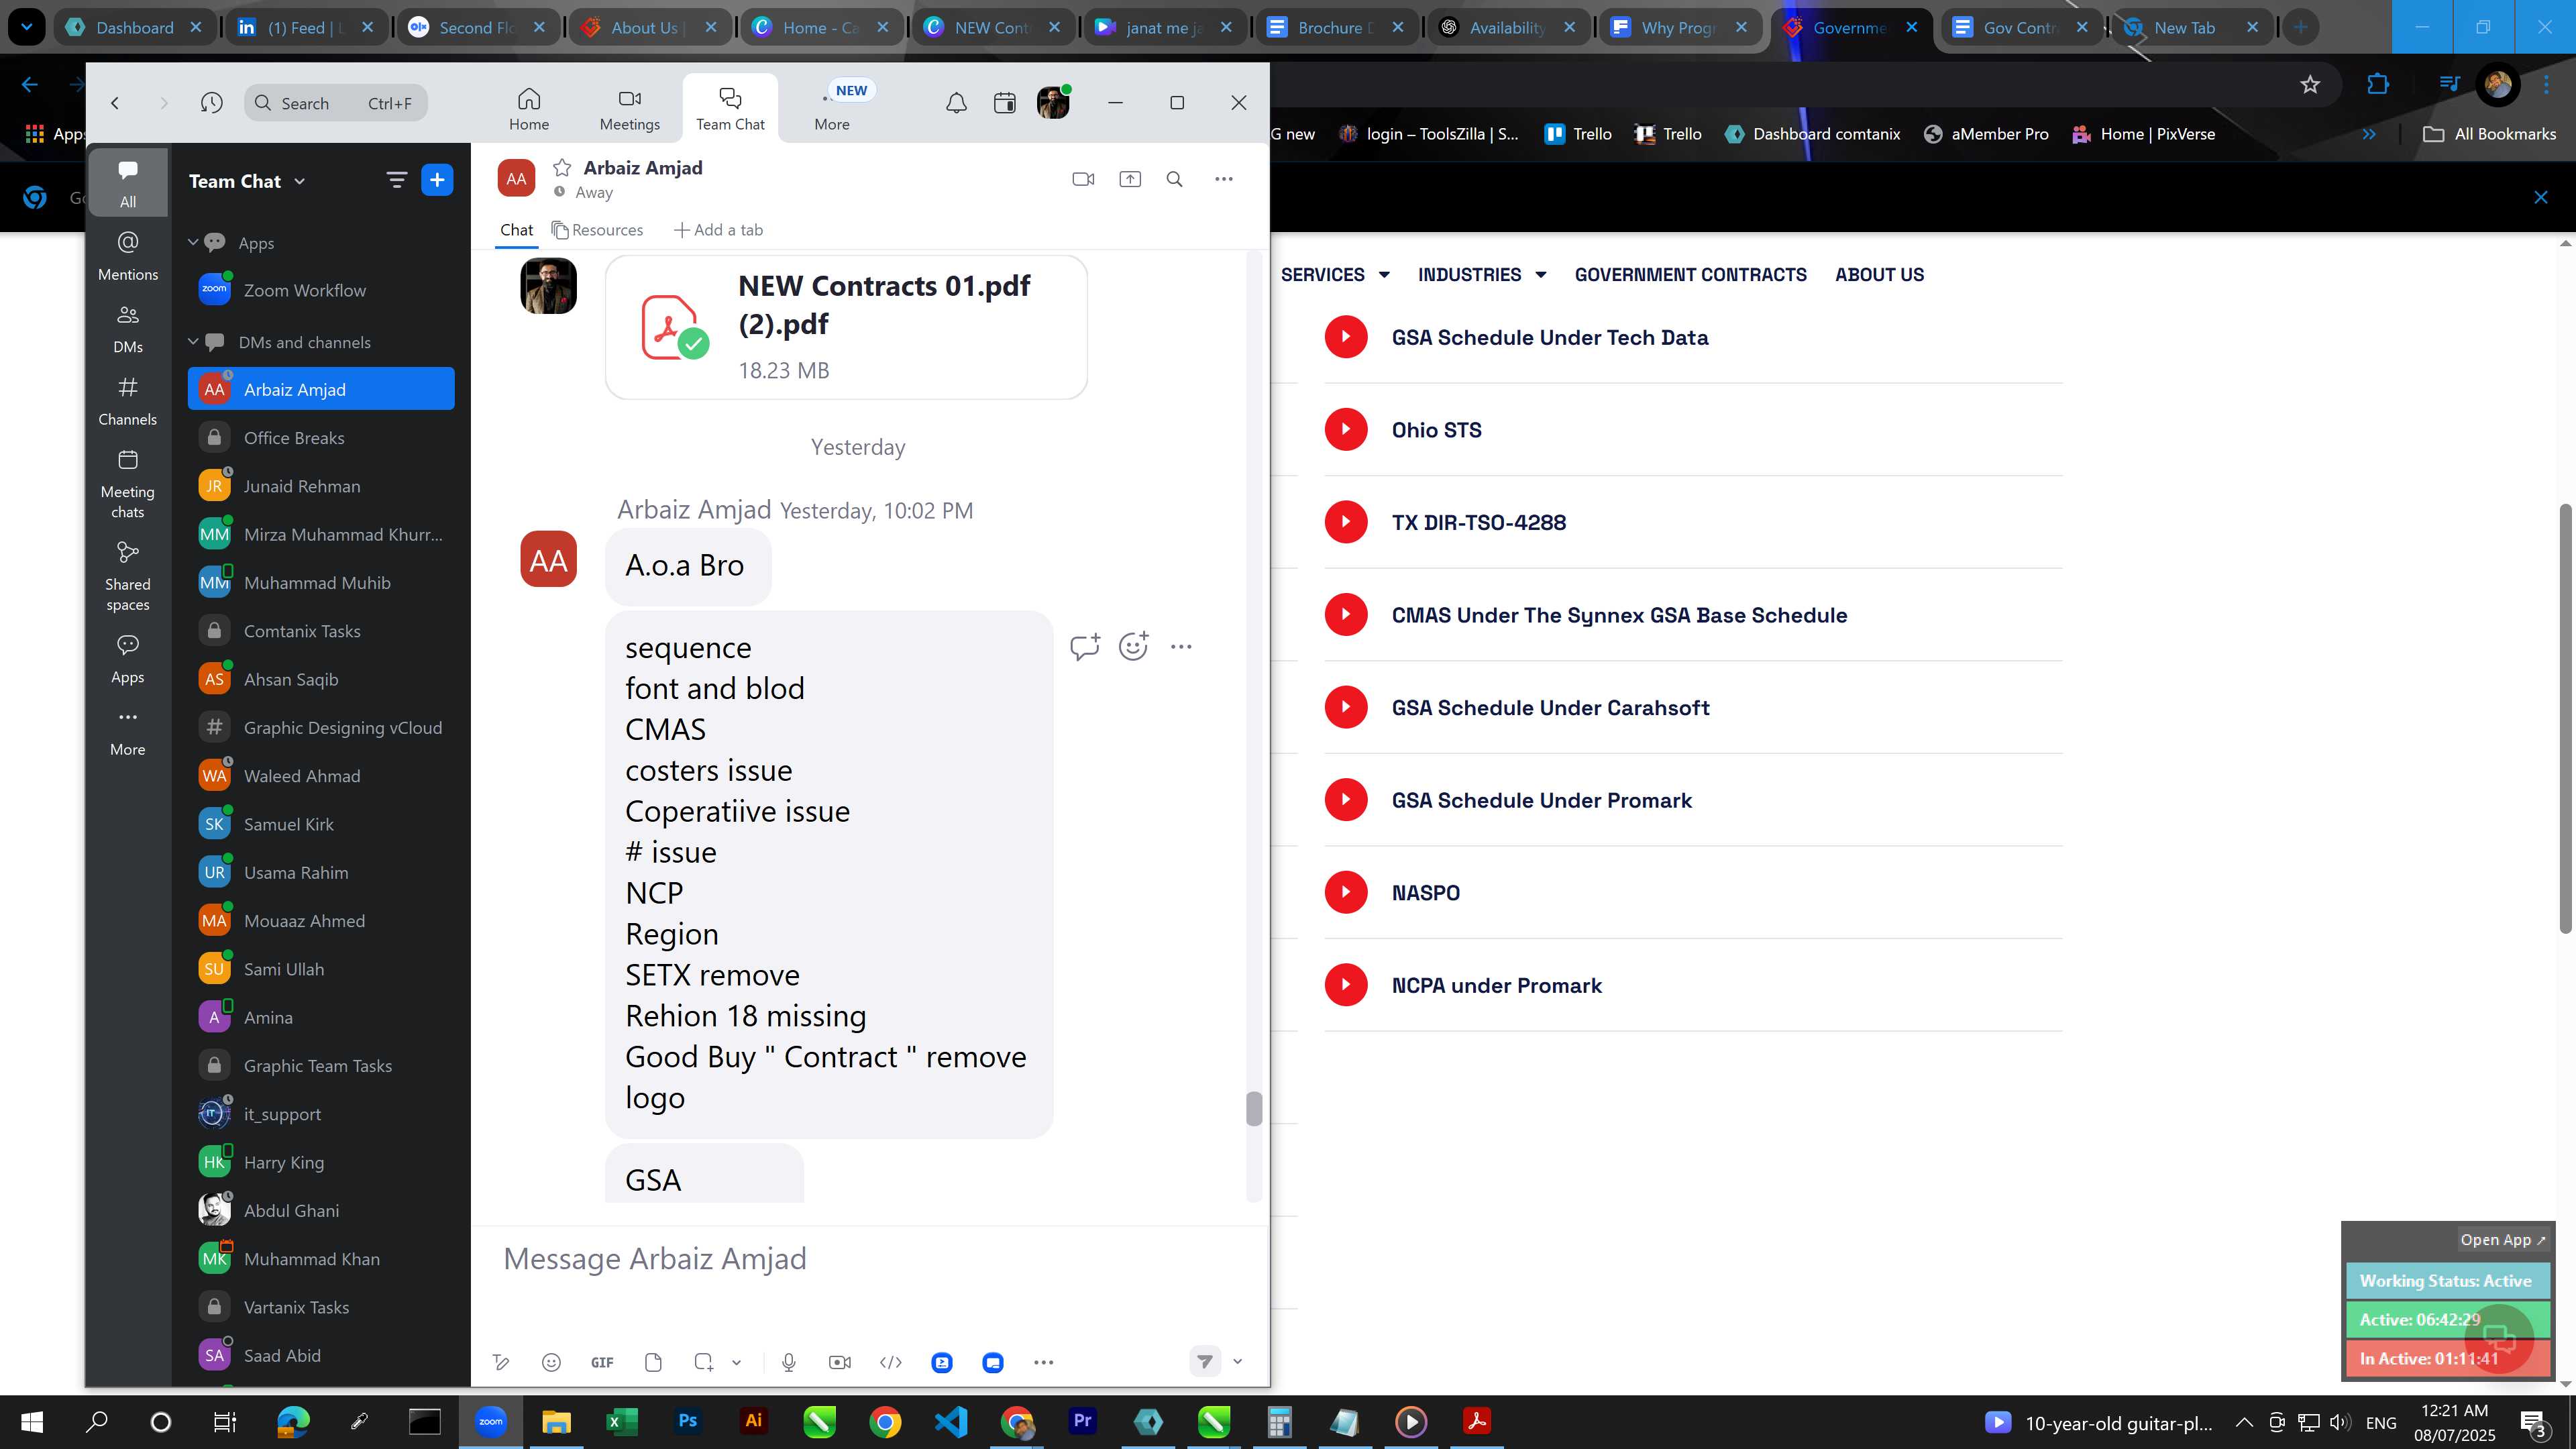Open the More tab in Zoom

832,109
